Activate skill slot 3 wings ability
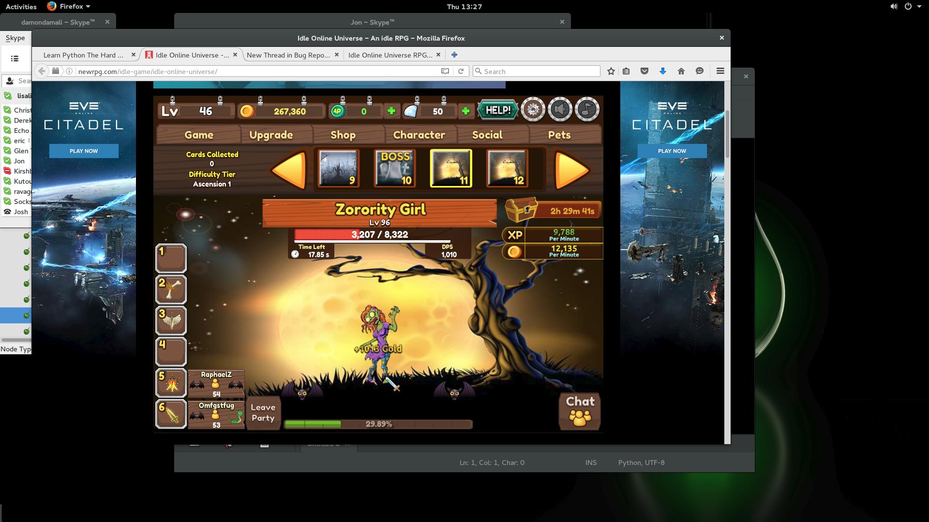The height and width of the screenshot is (522, 929). point(171,320)
